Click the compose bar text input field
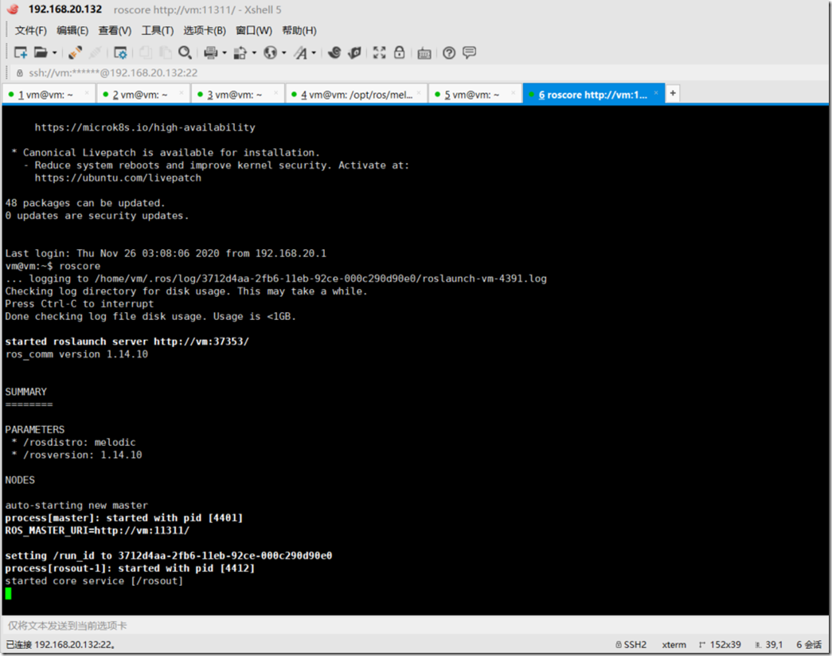 415,626
